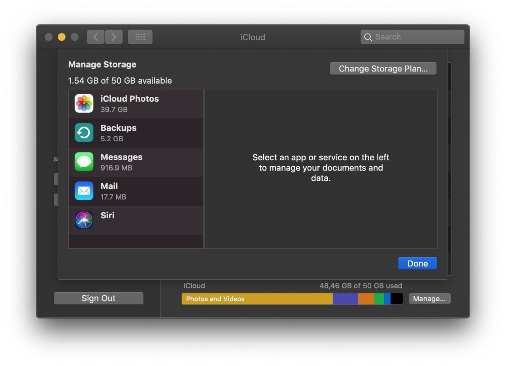Click the black storage bar segment
The width and height of the screenshot is (506, 366).
[x=396, y=299]
